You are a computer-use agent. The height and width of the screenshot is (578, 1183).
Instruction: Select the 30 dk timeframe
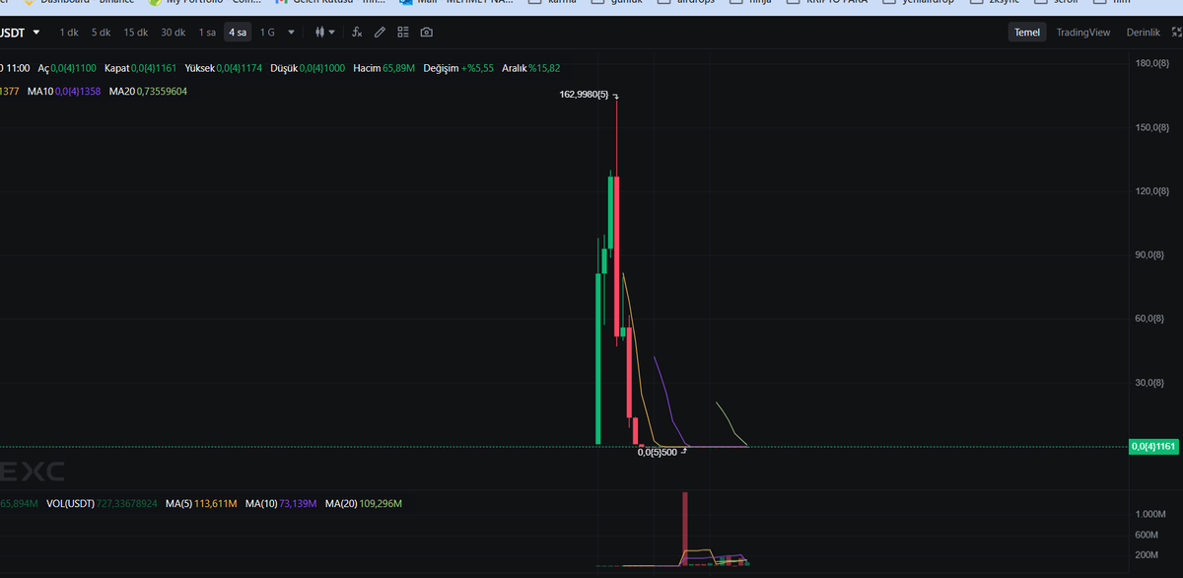click(x=174, y=33)
